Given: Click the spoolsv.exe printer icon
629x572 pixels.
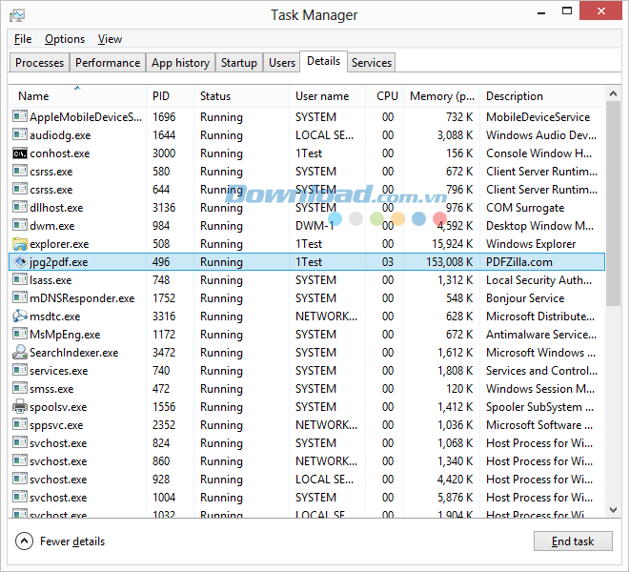Looking at the screenshot, I should point(20,407).
